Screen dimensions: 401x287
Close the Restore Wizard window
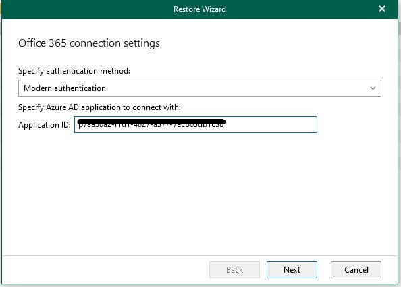(382, 9)
